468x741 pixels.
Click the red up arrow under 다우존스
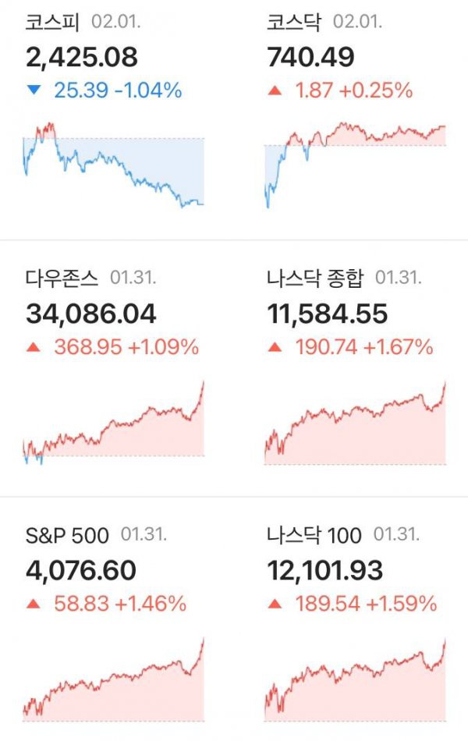coord(33,347)
